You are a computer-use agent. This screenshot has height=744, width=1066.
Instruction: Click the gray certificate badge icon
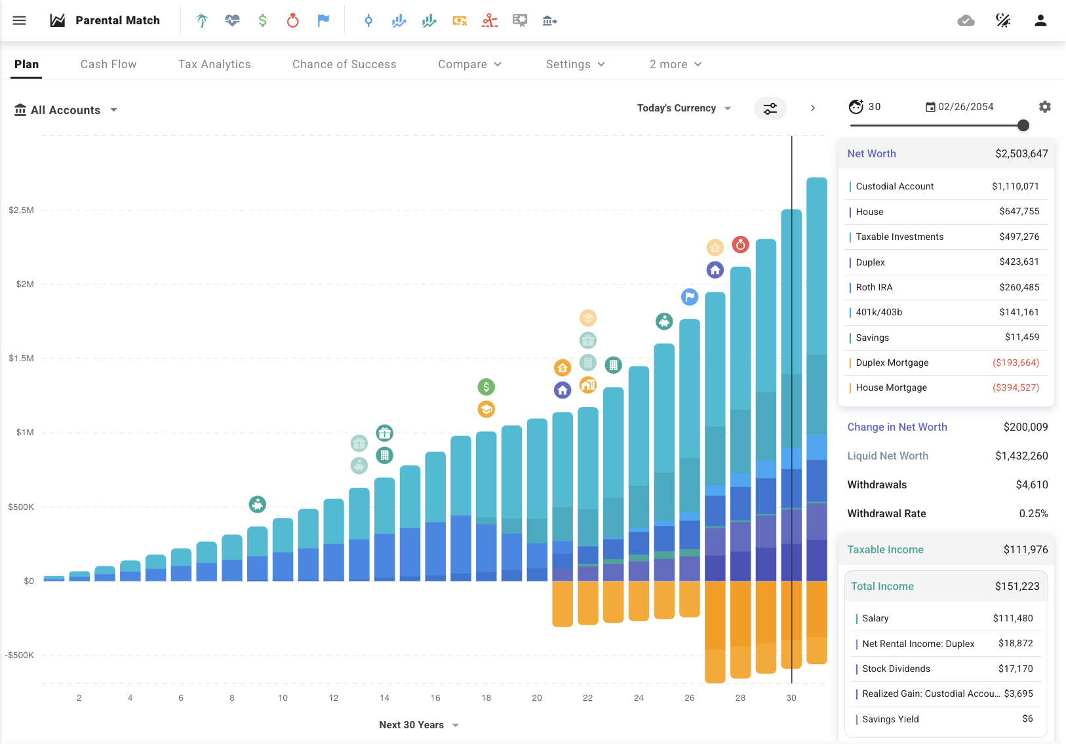520,20
